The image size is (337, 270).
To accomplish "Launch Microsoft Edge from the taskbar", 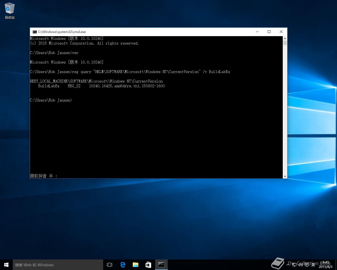I will tap(123, 265).
